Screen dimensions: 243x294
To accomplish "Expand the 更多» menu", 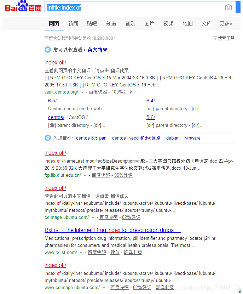I will click(x=226, y=24).
